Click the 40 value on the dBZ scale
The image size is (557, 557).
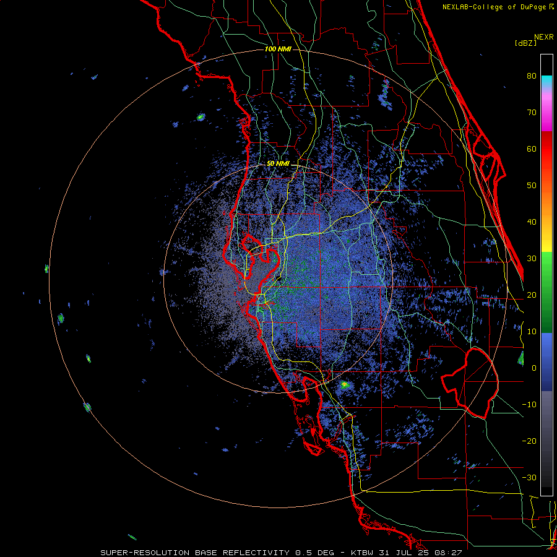click(x=532, y=222)
